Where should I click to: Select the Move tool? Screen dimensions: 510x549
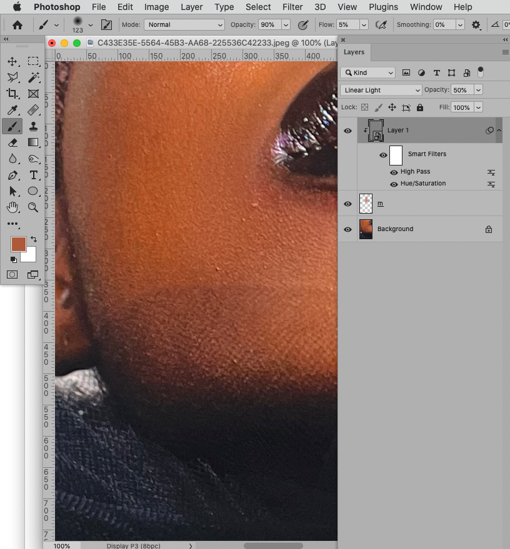13,62
